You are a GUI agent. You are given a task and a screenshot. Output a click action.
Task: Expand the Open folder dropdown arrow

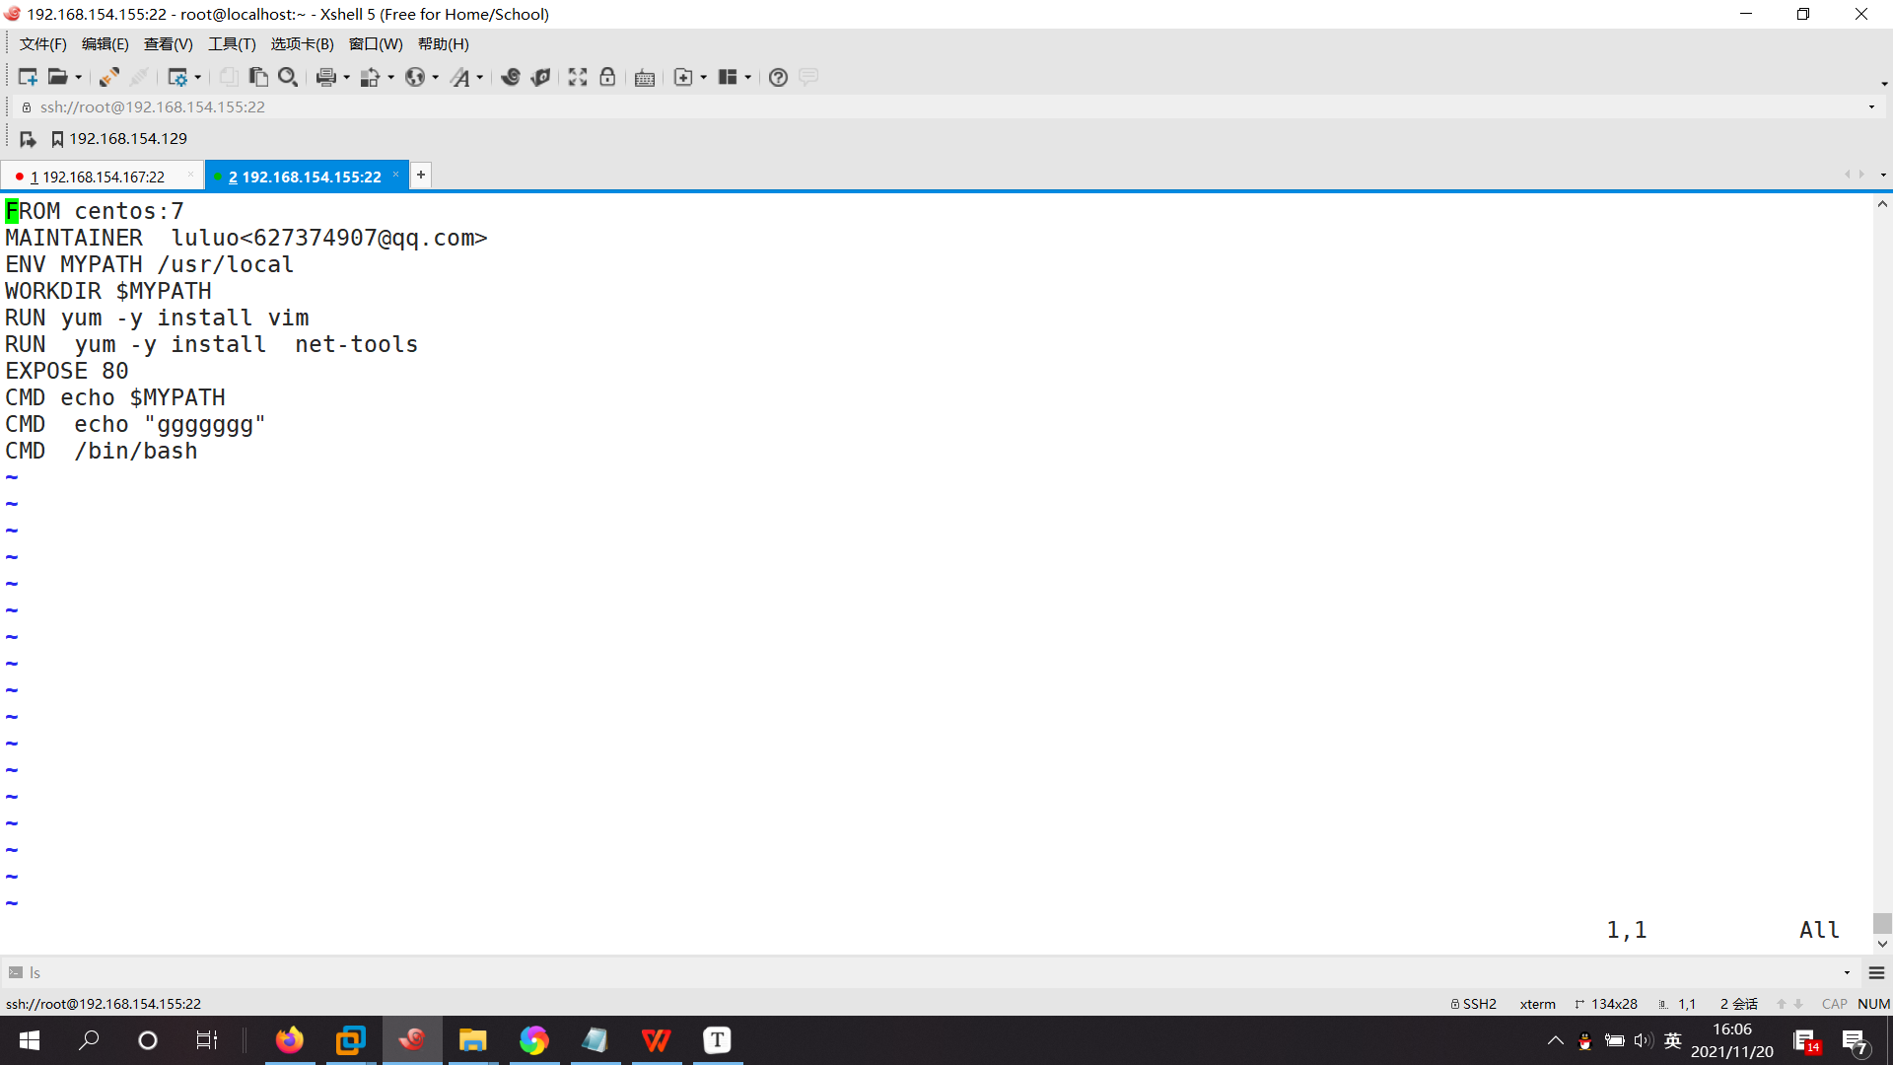pyautogui.click(x=79, y=78)
